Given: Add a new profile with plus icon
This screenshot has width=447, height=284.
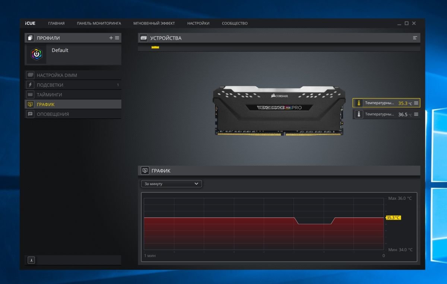Looking at the screenshot, I should click(x=111, y=38).
